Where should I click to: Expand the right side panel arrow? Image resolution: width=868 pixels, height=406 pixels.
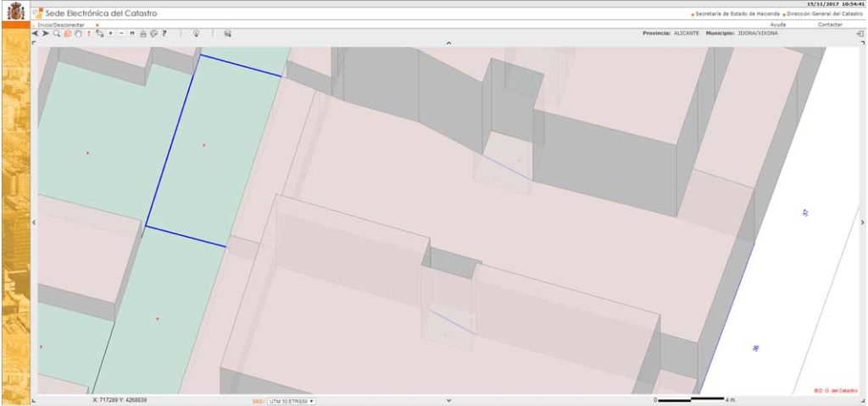click(x=861, y=222)
